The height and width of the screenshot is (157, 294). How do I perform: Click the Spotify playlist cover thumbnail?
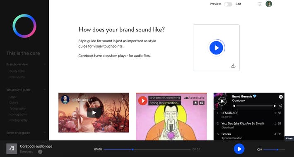pyautogui.click(x=222, y=101)
